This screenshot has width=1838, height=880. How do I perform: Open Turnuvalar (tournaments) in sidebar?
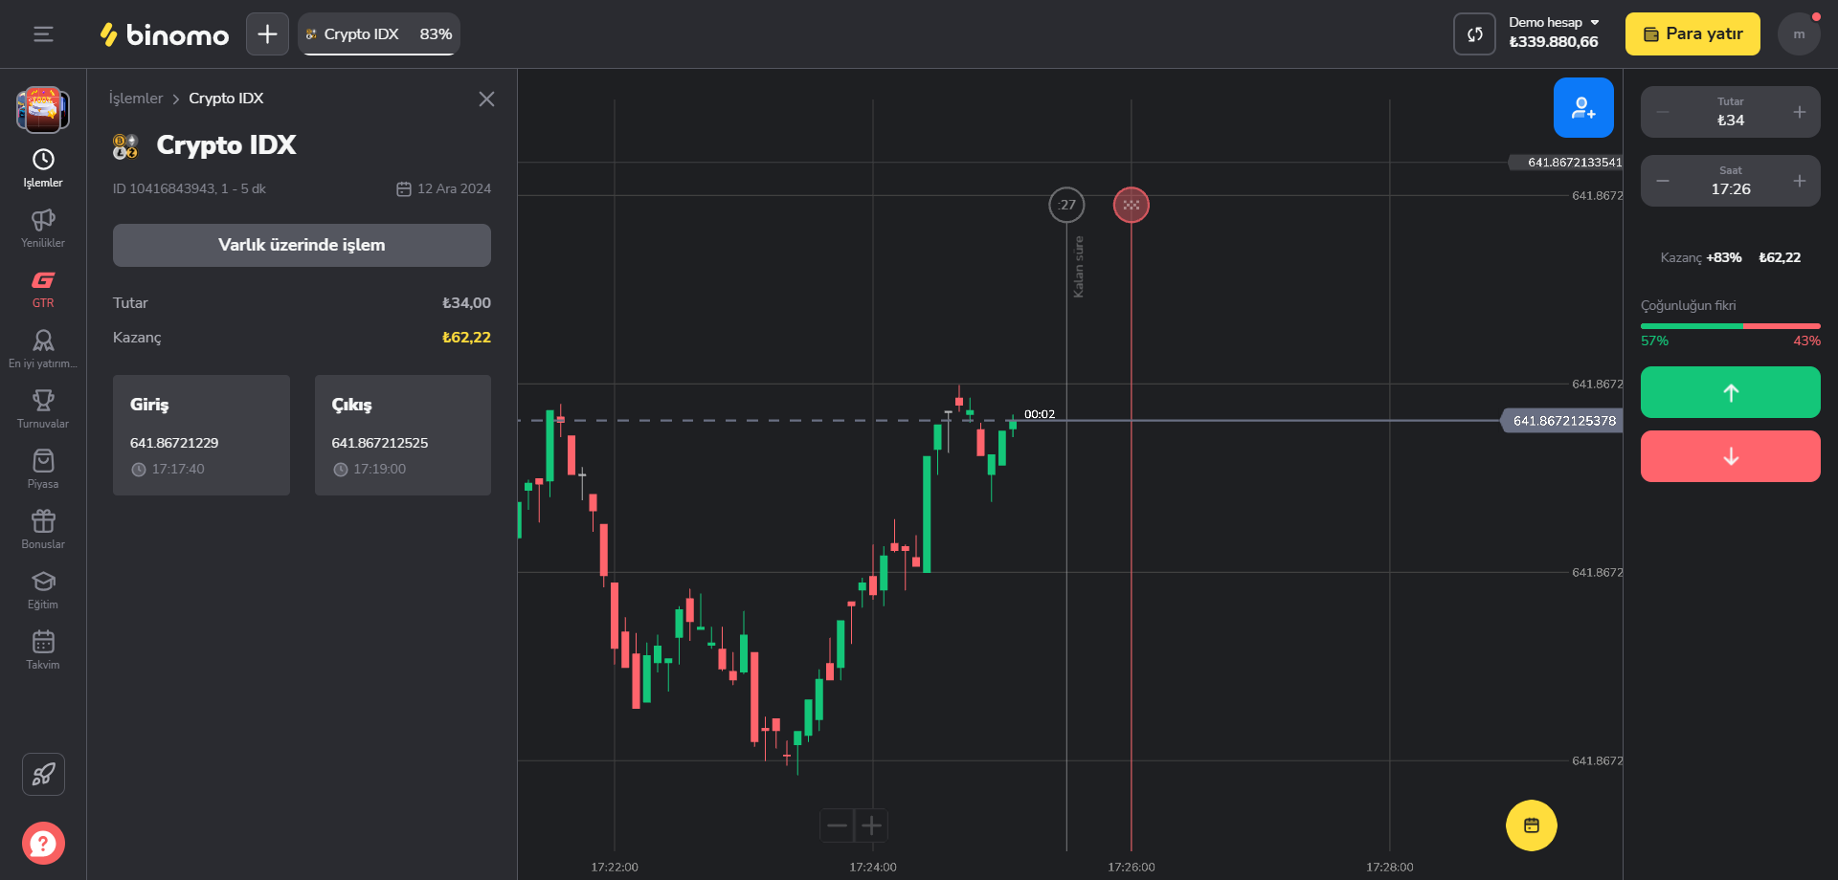click(43, 408)
